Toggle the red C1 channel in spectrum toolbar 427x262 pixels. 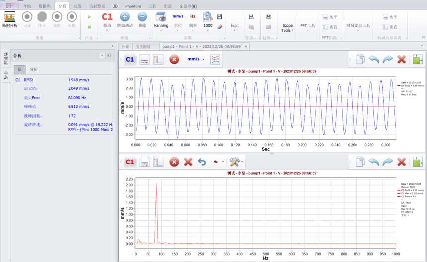click(129, 162)
